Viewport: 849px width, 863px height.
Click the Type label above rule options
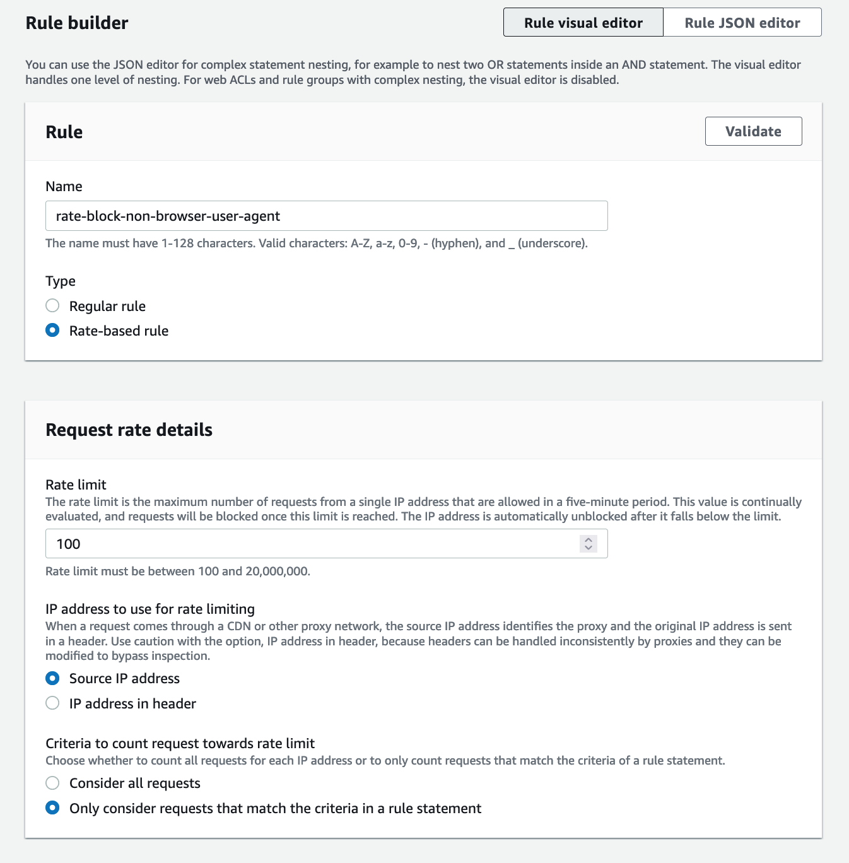[61, 281]
